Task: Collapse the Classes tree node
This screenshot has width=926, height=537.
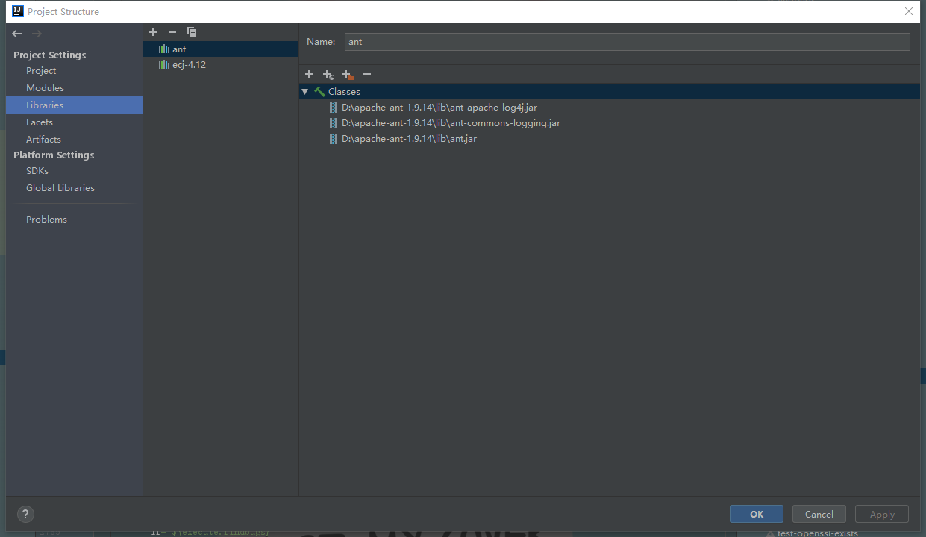Action: (304, 92)
